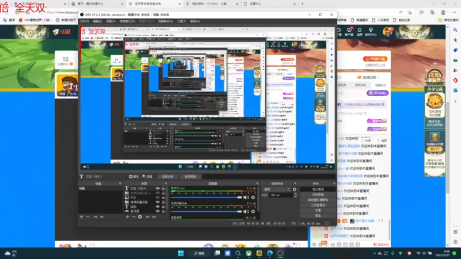461x259 pixels.
Task: Open OBS 设置 button
Action: click(318, 211)
